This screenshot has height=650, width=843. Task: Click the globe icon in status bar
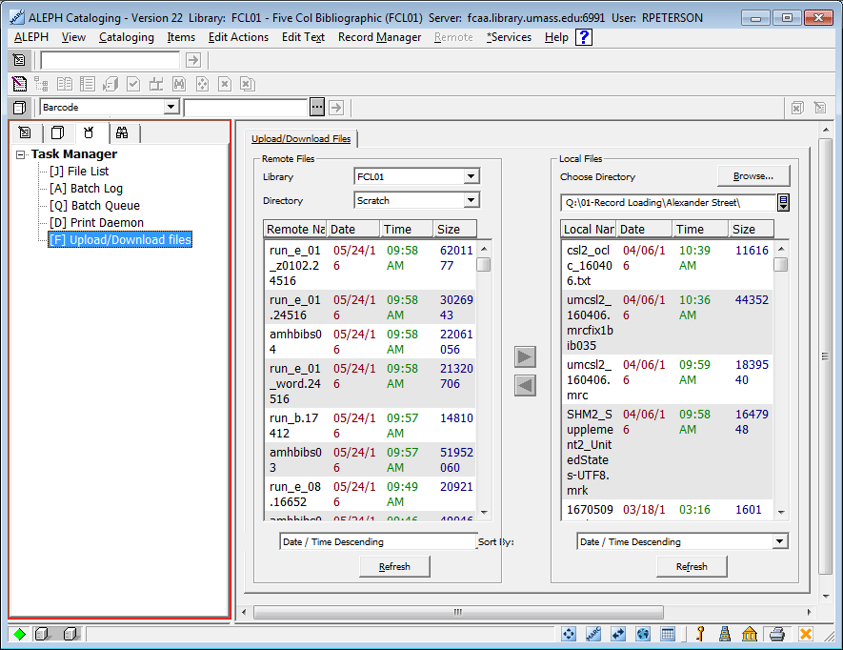(x=643, y=634)
